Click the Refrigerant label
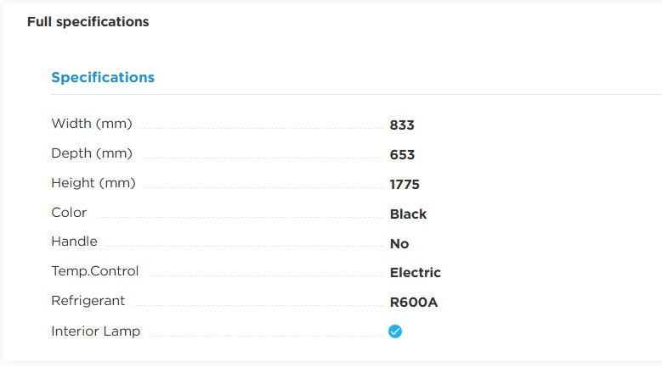 [x=88, y=301]
